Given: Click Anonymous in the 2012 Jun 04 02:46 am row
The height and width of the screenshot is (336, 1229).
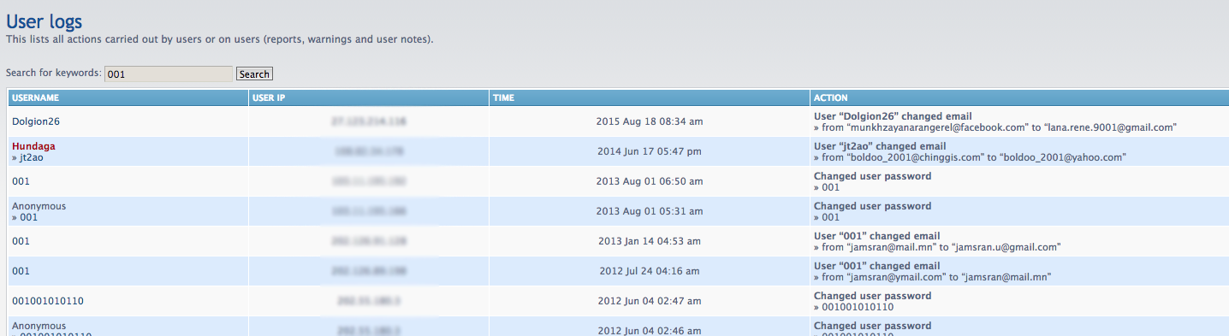Looking at the screenshot, I should (x=39, y=326).
